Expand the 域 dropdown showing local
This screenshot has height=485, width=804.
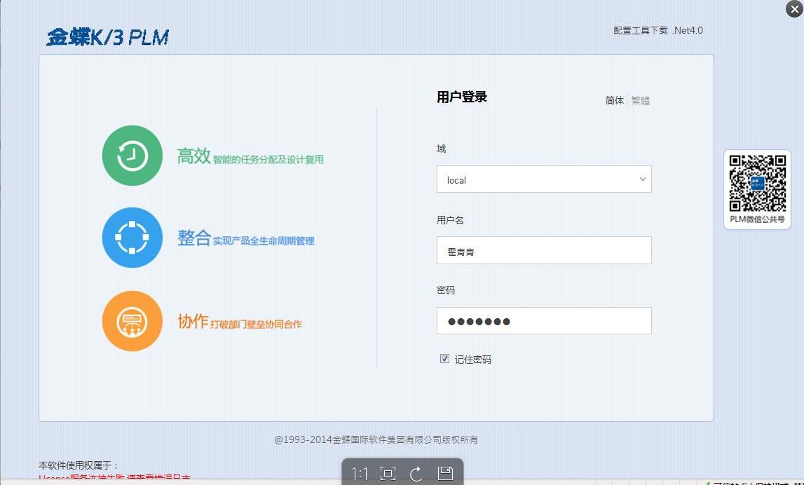[x=544, y=179]
